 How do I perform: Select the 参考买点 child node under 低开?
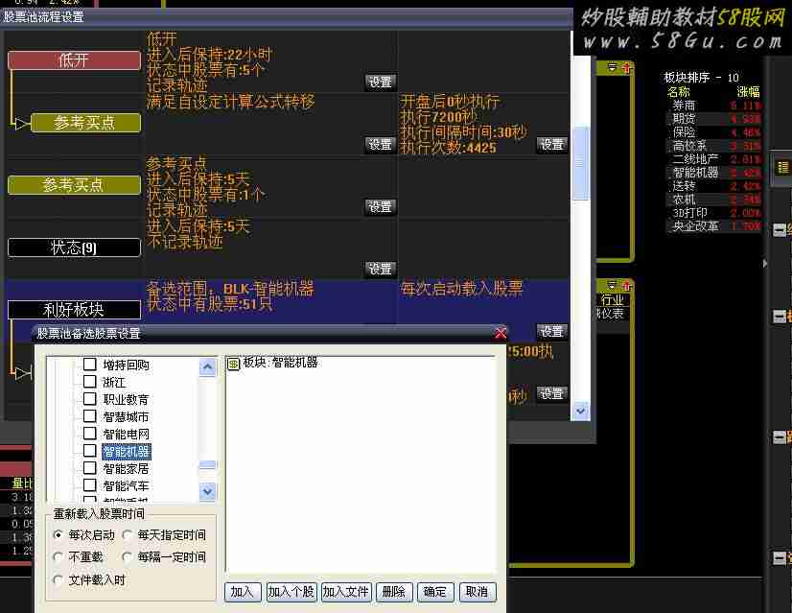point(85,123)
